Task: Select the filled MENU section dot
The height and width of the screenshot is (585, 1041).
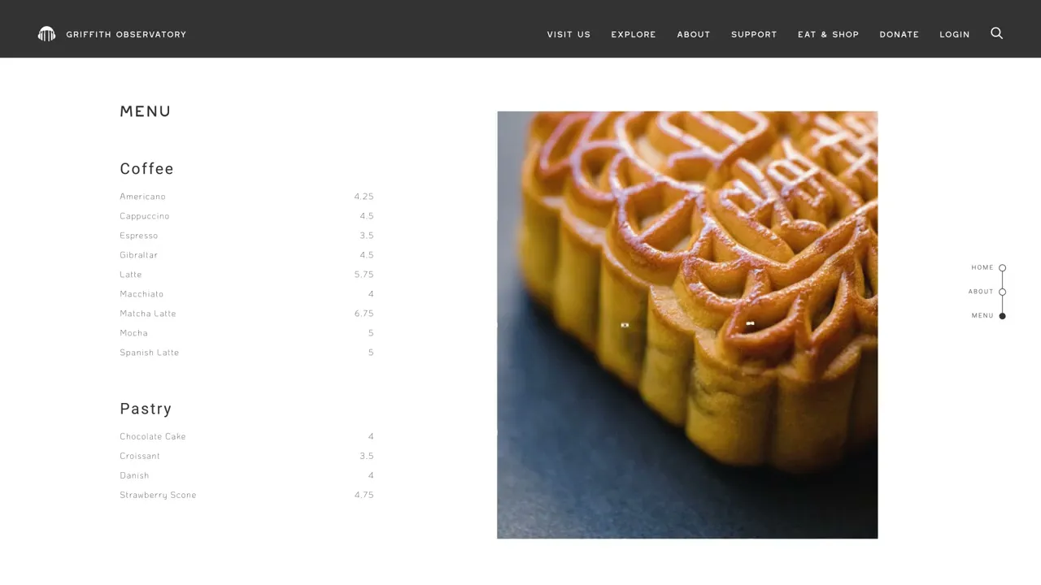Action: tap(1002, 316)
